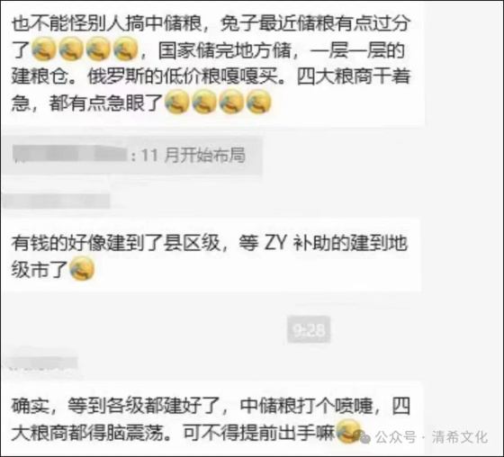Click the laughing emoji after "地级市了"

(x=82, y=269)
